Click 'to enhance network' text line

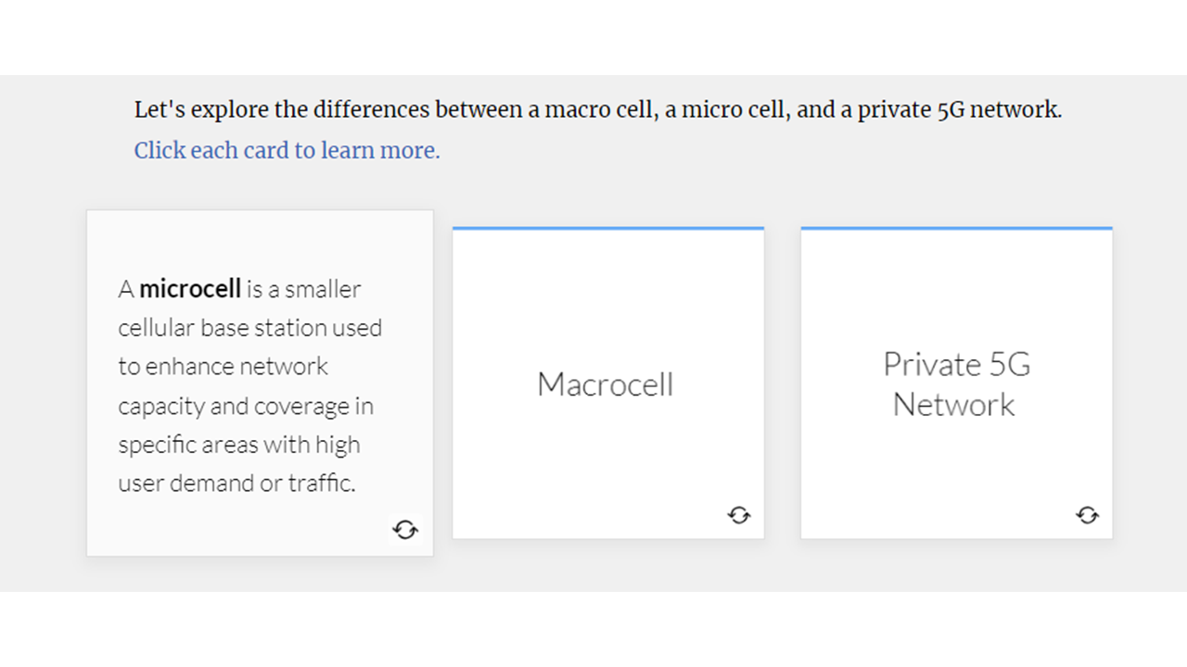(223, 367)
